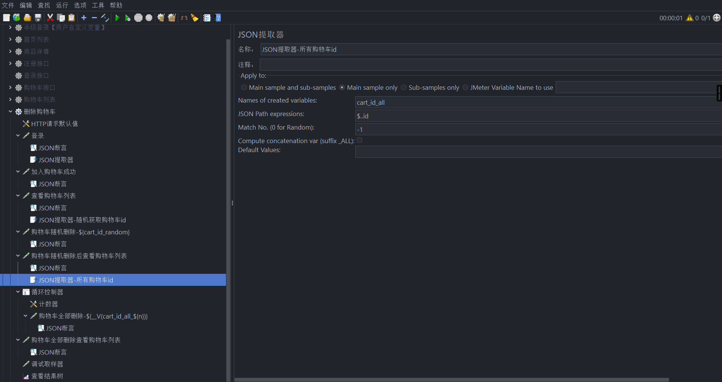Click the horizontal scrollbar at bottom

452,380
